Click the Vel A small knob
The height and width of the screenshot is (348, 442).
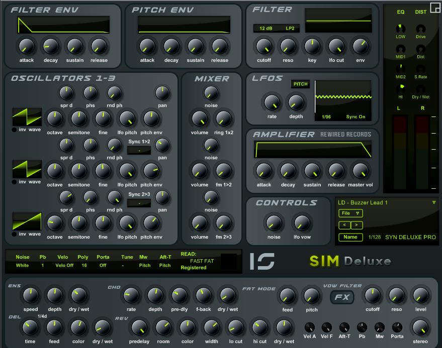(x=310, y=327)
